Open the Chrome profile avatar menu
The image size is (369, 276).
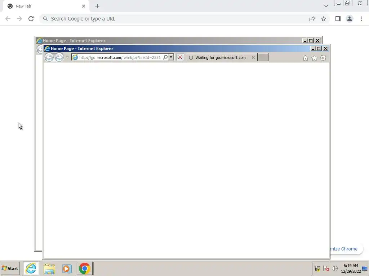[350, 19]
